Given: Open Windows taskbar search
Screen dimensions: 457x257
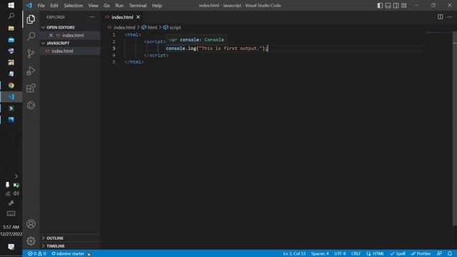Looking at the screenshot, I should pos(11,16).
